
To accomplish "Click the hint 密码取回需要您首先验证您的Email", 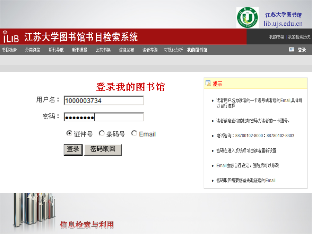I will [x=246, y=181].
